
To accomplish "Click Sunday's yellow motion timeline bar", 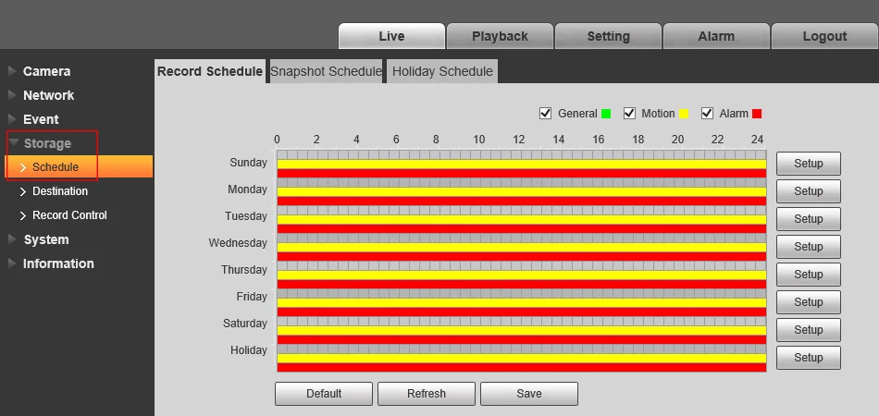I will (x=521, y=164).
